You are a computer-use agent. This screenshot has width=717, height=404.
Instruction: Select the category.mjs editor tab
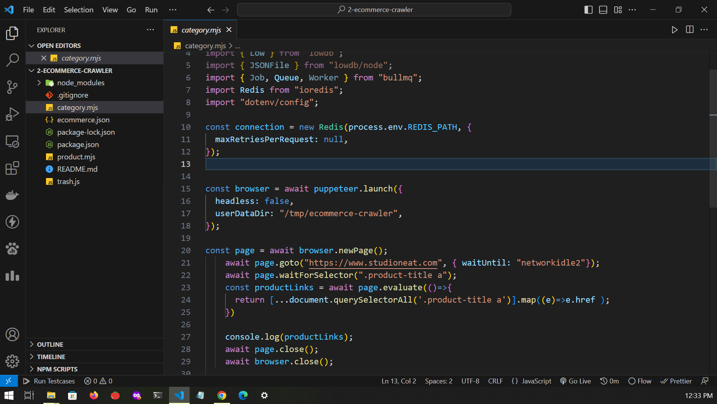pyautogui.click(x=200, y=30)
